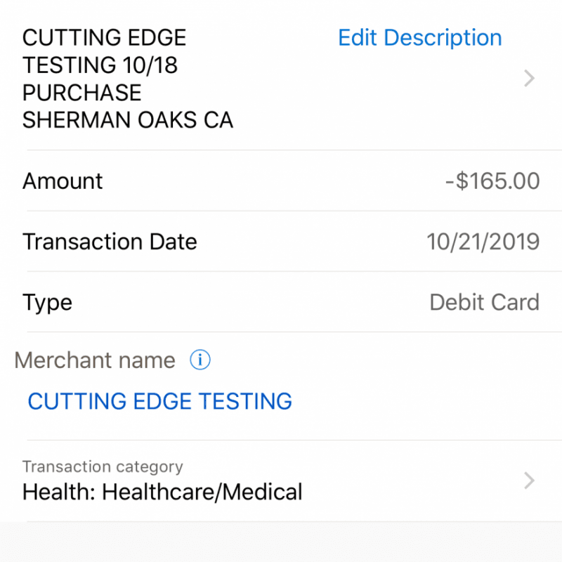Image resolution: width=562 pixels, height=562 pixels.
Task: Select the Debit Card type value
Action: pos(485,302)
